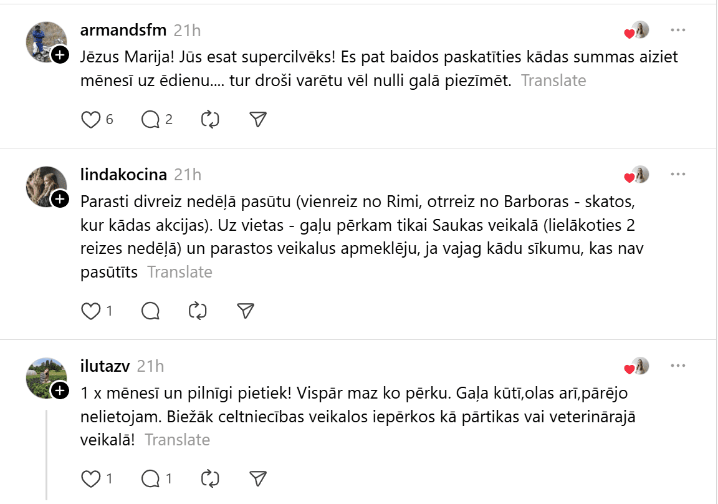
Task: Expand the three-dot menu on lindakocina's comment
Action: point(677,174)
